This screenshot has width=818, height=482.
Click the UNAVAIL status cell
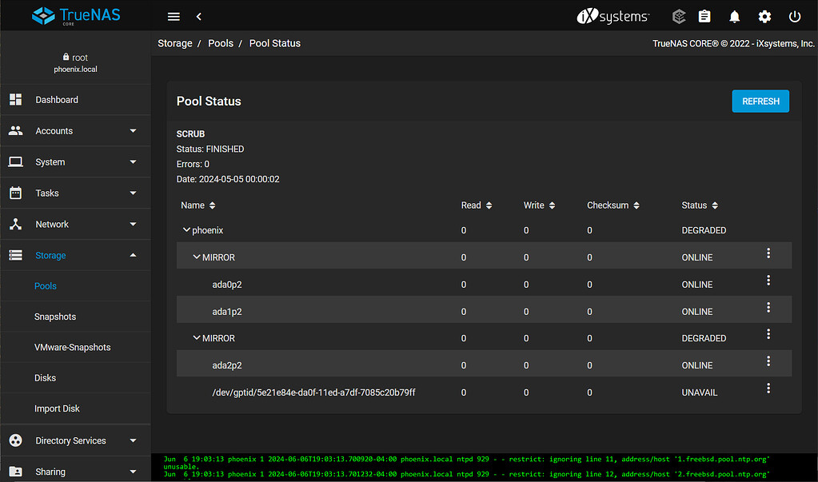[x=700, y=392]
